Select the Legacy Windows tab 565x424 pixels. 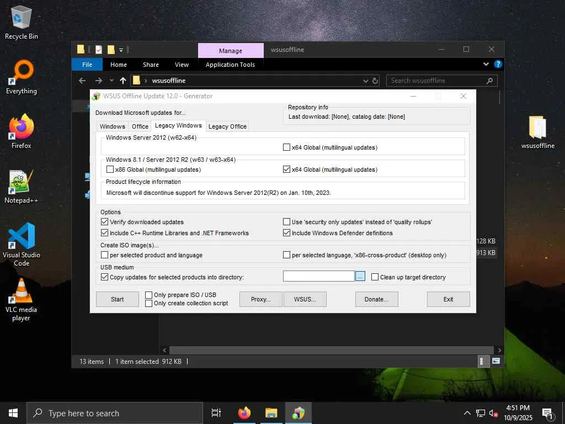coord(178,125)
